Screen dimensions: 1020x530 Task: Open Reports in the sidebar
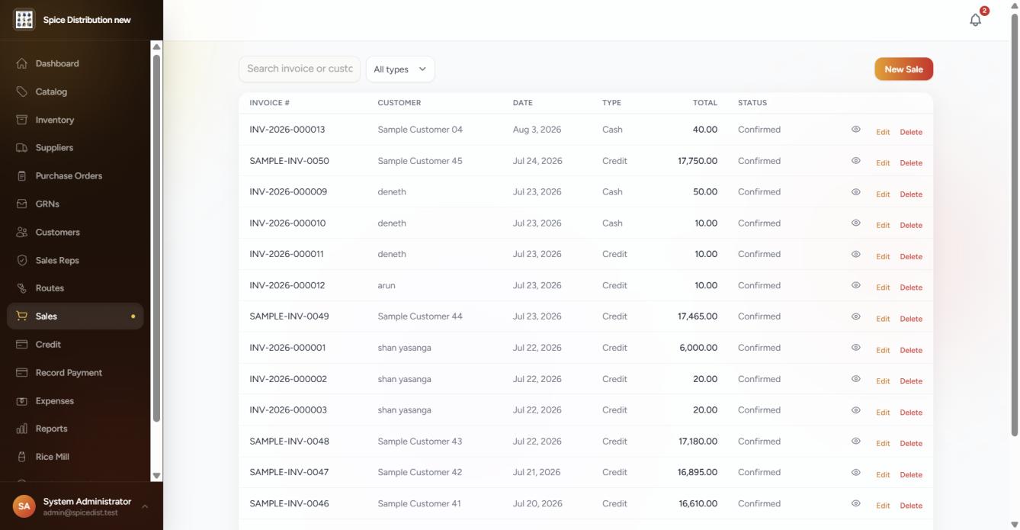click(75, 429)
